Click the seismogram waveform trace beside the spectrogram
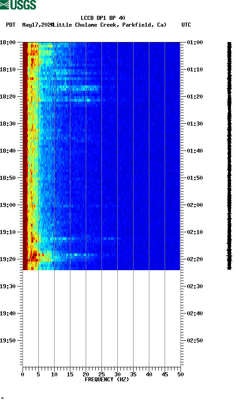The width and height of the screenshot is (249, 403). coord(229,156)
